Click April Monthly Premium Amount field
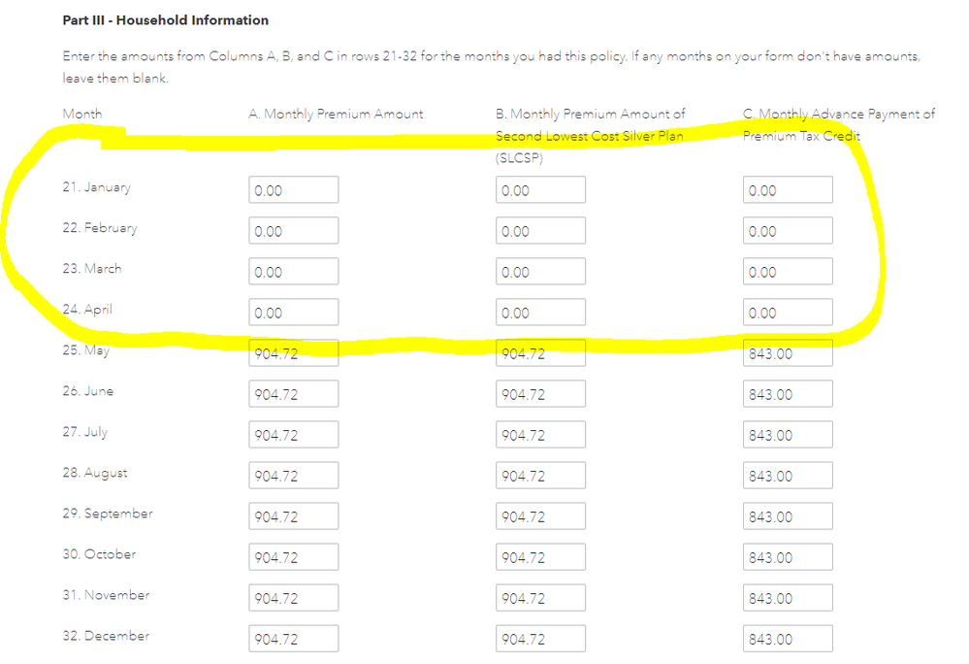The width and height of the screenshot is (969, 664). 293,313
